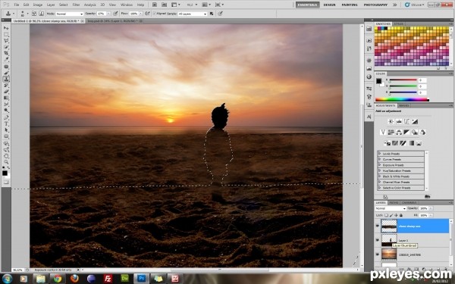Expand the Curves Presets list item

coord(400,159)
